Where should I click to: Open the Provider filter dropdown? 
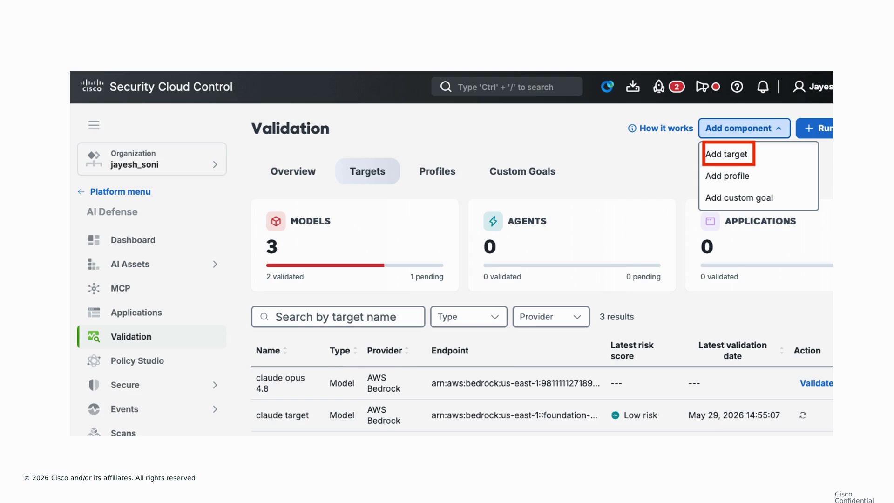551,317
